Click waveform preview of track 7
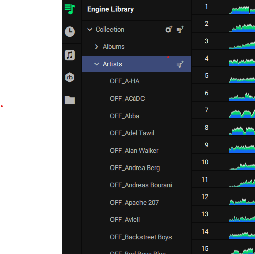The height and width of the screenshot is (254, 255). pyautogui.click(x=242, y=114)
